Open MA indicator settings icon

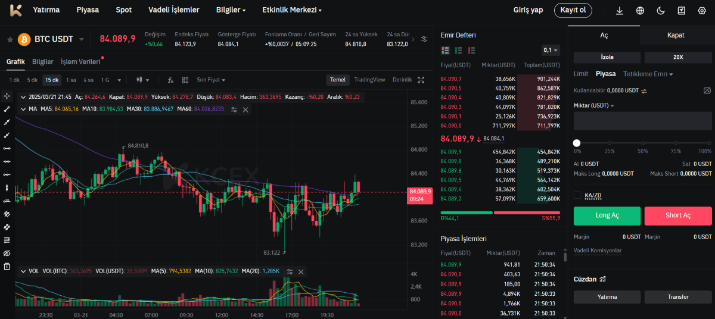(x=234, y=110)
